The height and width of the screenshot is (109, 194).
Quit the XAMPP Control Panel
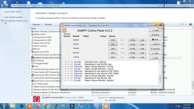tap(155, 58)
